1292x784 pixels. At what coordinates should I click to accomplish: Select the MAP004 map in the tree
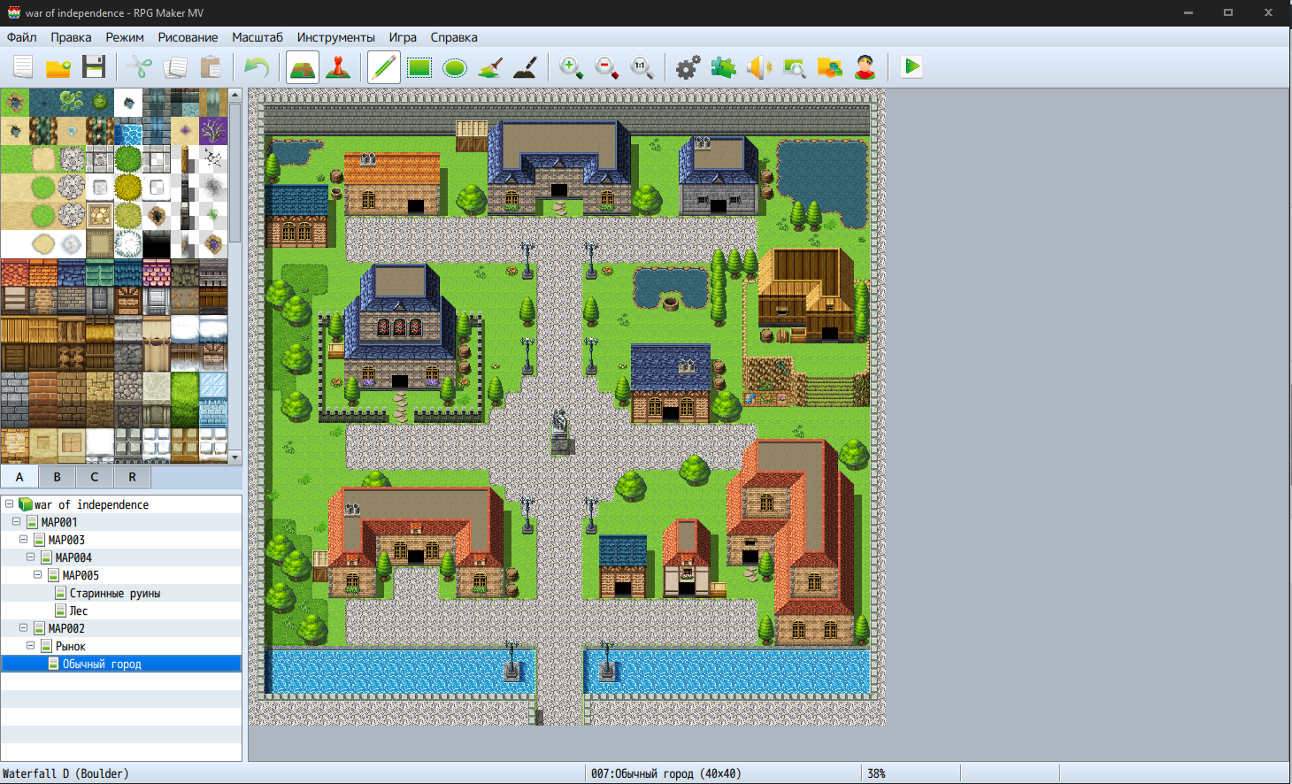[73, 557]
